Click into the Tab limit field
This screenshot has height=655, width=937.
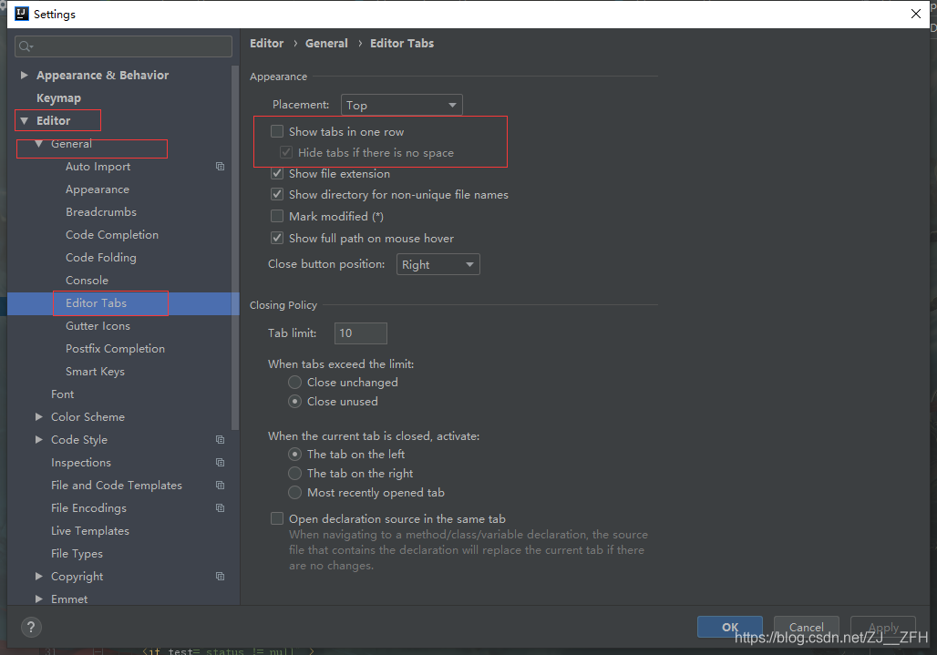pos(360,333)
